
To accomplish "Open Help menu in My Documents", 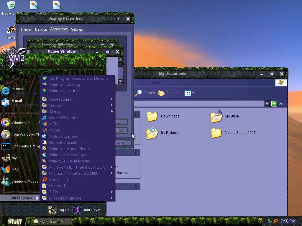I will click(x=156, y=83).
